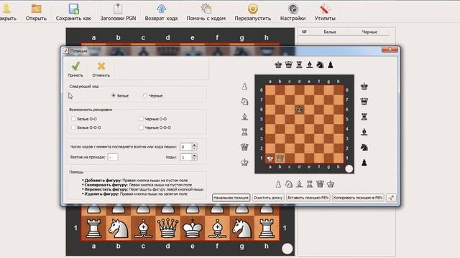Pick black bishop from top piece row
Screen dimensions: 460x258
tap(310, 64)
